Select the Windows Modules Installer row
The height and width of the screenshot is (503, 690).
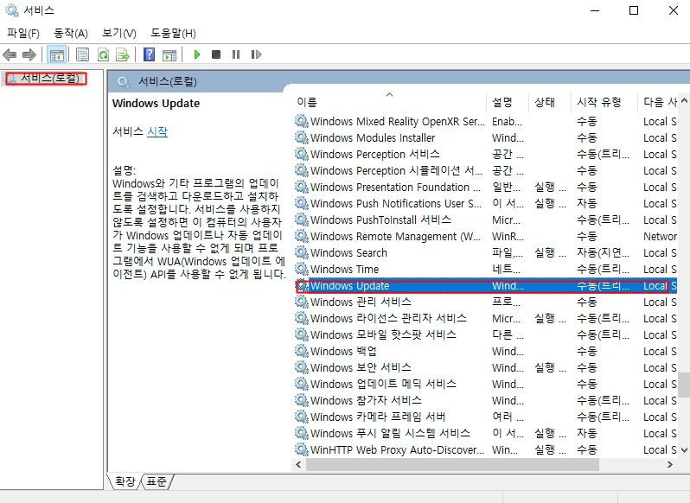pyautogui.click(x=484, y=137)
